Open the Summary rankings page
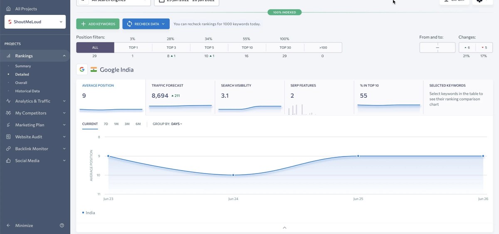Image resolution: width=499 pixels, height=234 pixels. point(23,66)
